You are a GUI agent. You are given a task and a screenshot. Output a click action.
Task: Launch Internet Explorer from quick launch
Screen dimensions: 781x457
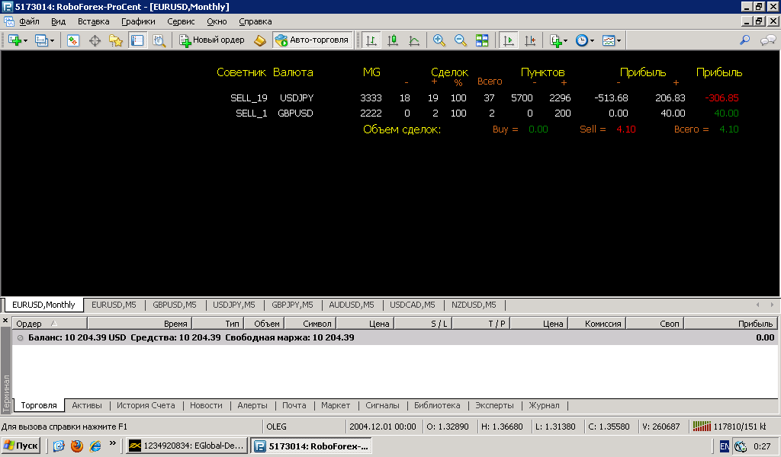95,446
